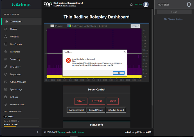Close the Fatal Error dialog window
Viewport: 194px width, 137px height.
[125, 52]
